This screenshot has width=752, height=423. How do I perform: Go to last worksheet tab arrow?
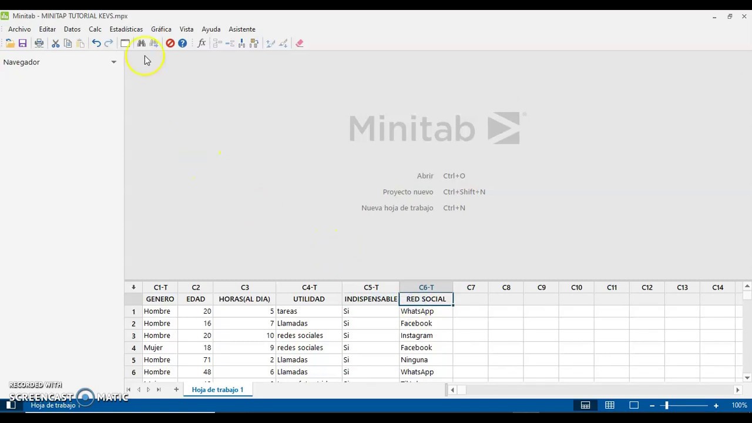pos(158,390)
